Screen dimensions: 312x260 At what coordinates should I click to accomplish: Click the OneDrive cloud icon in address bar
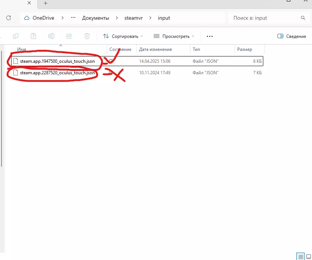27,18
